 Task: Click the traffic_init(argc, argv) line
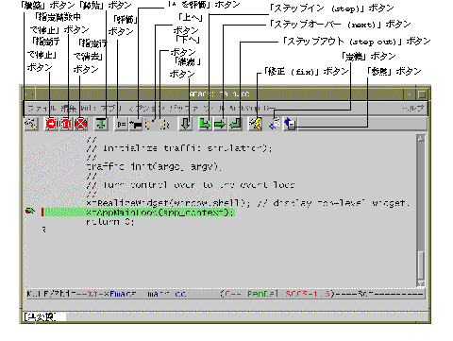click(154, 166)
